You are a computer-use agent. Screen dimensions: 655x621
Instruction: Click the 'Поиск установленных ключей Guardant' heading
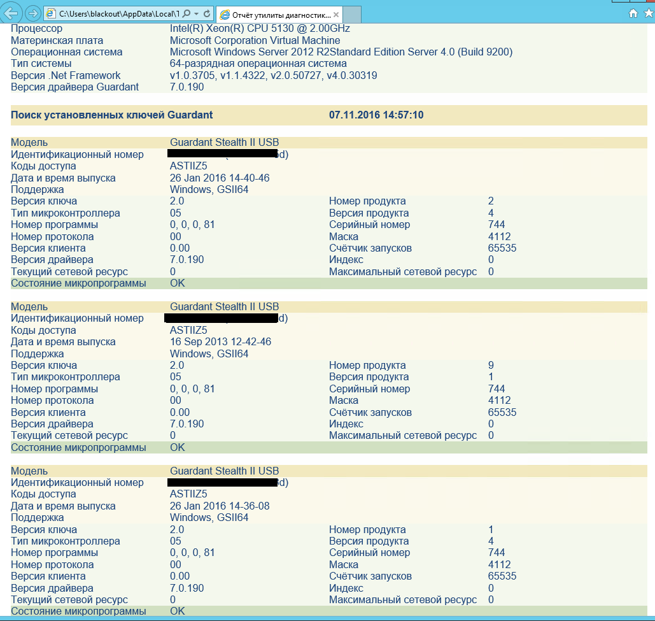pos(112,115)
